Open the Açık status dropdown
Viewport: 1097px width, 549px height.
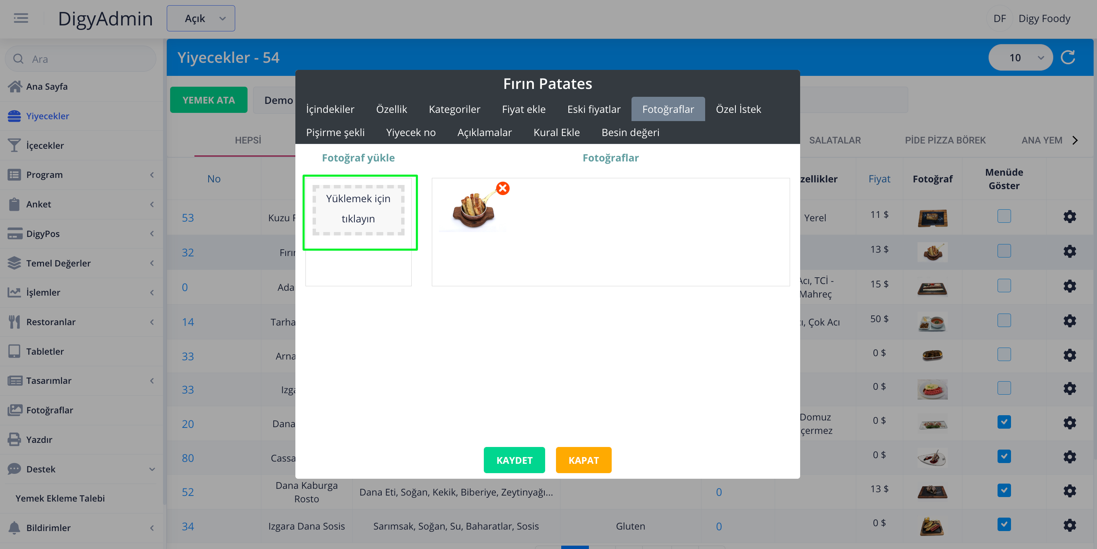(200, 18)
